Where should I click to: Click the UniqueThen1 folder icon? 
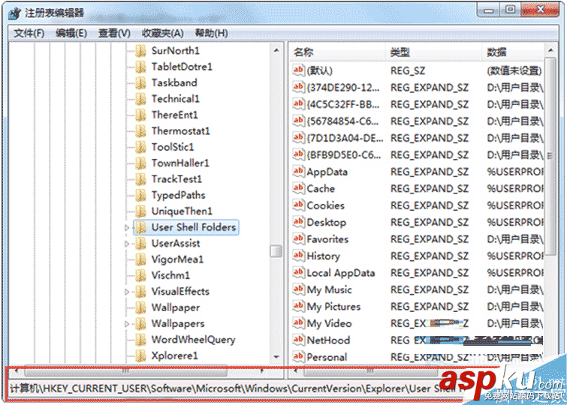[x=140, y=211]
